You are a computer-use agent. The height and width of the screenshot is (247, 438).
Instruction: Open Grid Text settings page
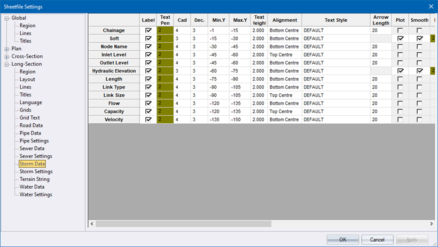click(30, 118)
